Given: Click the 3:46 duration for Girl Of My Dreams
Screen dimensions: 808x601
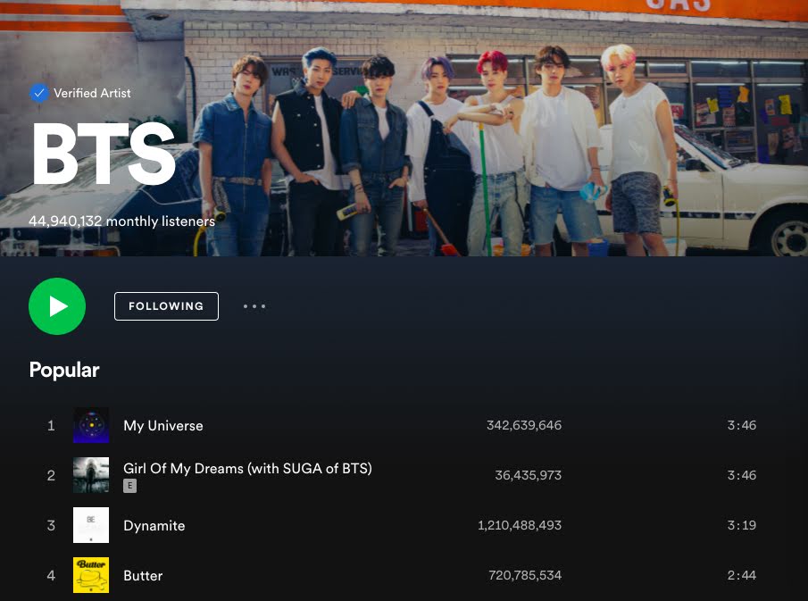Looking at the screenshot, I should click(x=742, y=475).
